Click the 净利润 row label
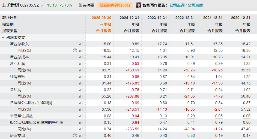Image resolution: width=257 pixels, height=139 pixels. 16,90
